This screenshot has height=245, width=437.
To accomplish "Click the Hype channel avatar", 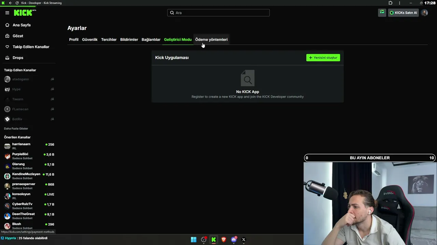I will (7, 89).
